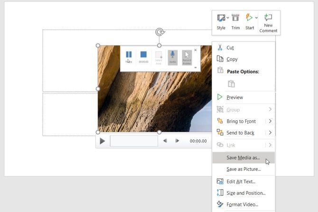Open the Format Video… pane
The width and height of the screenshot is (318, 212).
pos(242,204)
